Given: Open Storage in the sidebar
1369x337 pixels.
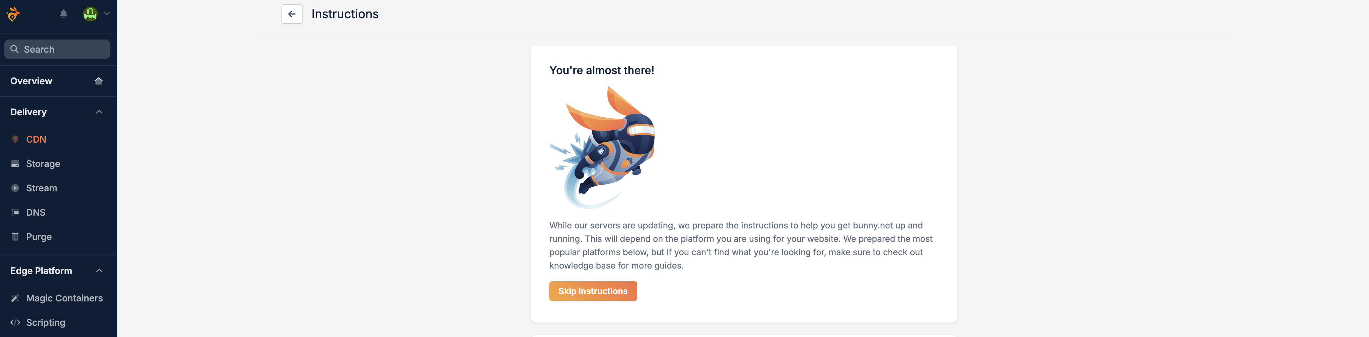Looking at the screenshot, I should [x=43, y=164].
